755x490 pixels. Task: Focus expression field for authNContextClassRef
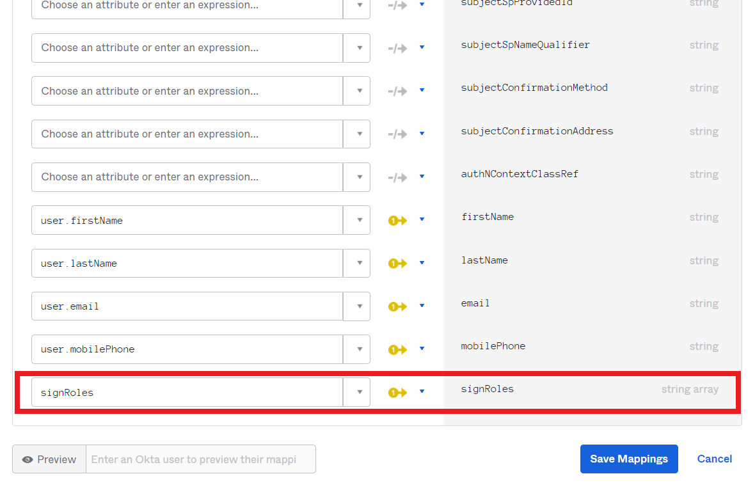pos(187,177)
